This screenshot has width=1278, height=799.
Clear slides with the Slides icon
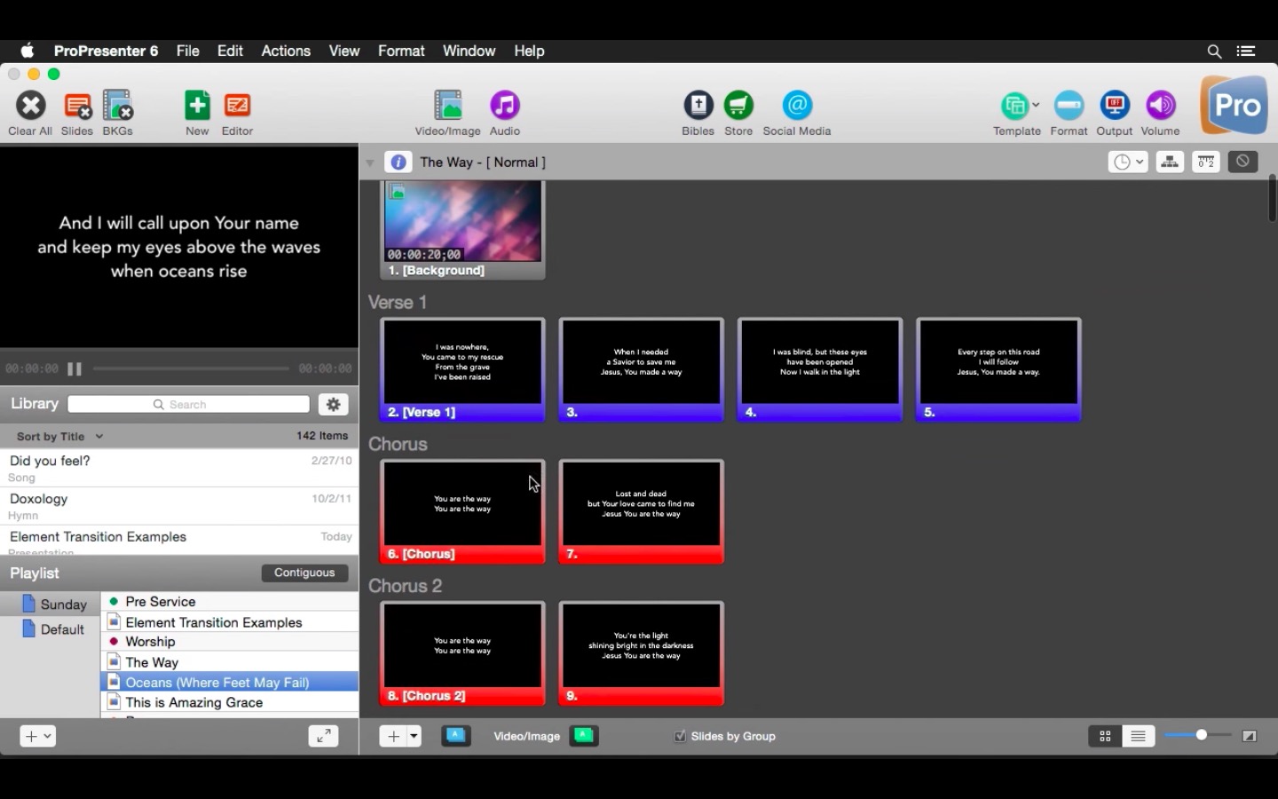click(x=77, y=106)
